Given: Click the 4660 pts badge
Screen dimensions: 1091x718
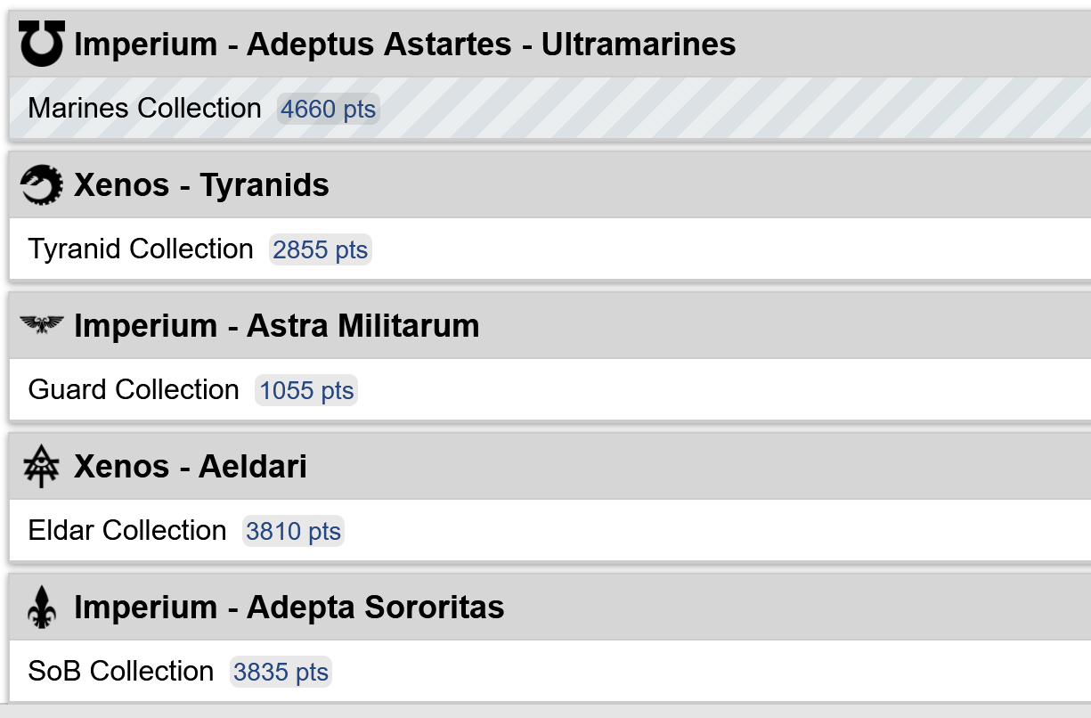Looking at the screenshot, I should [328, 110].
